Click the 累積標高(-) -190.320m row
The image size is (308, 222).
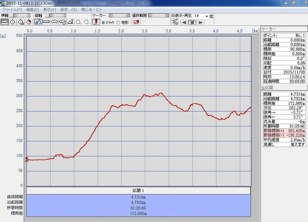coord(284,135)
